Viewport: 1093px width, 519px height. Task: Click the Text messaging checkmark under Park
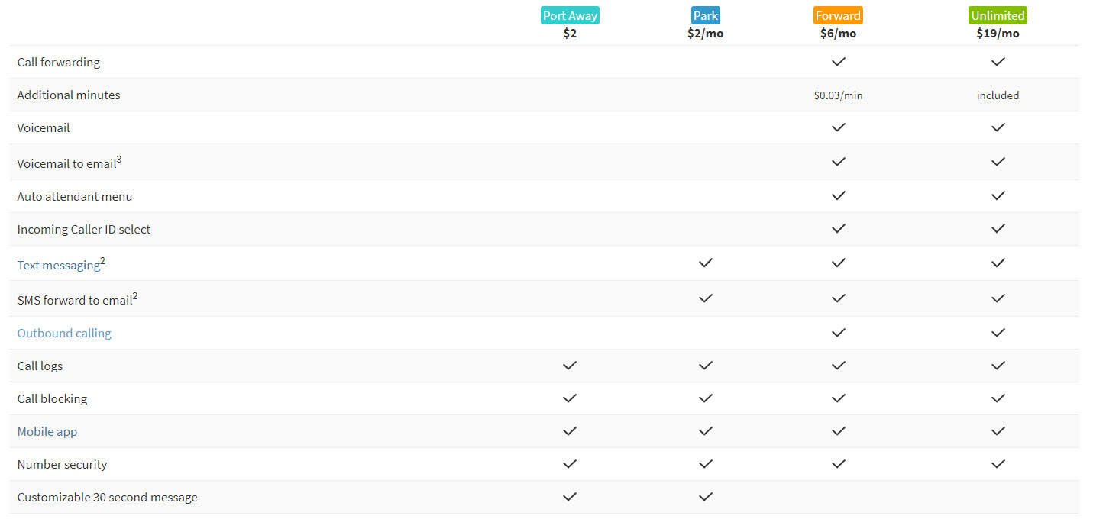point(705,263)
